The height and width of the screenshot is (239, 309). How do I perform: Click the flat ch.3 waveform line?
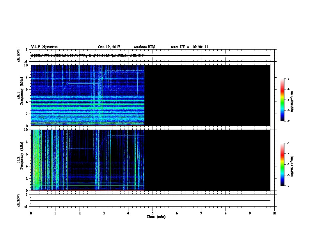[151, 200]
